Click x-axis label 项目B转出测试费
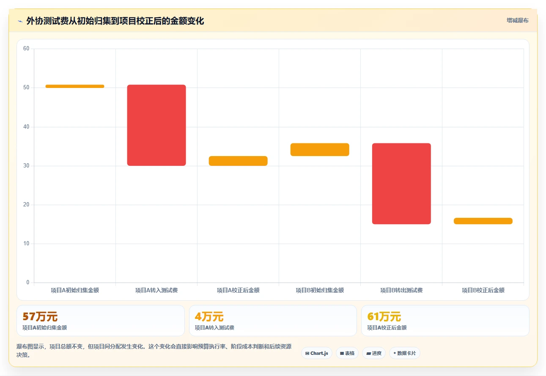Screen dimensions: 546x376 [401, 290]
